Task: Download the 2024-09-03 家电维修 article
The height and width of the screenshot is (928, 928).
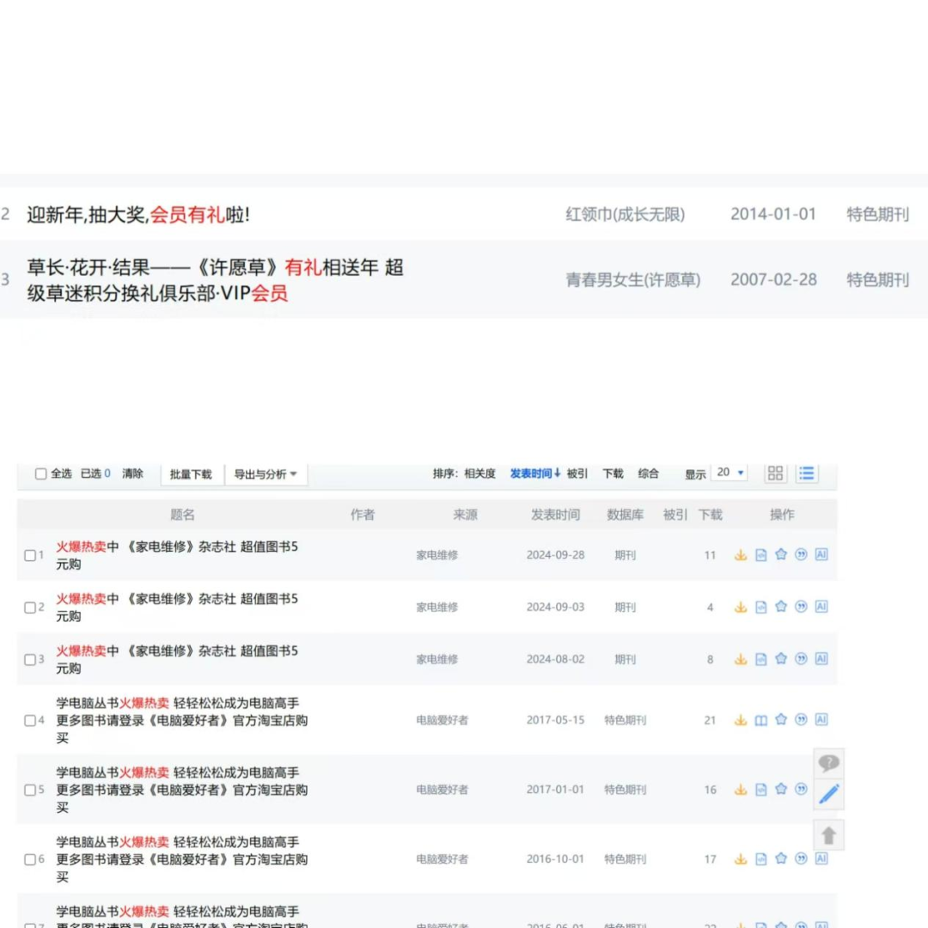Action: pos(741,607)
